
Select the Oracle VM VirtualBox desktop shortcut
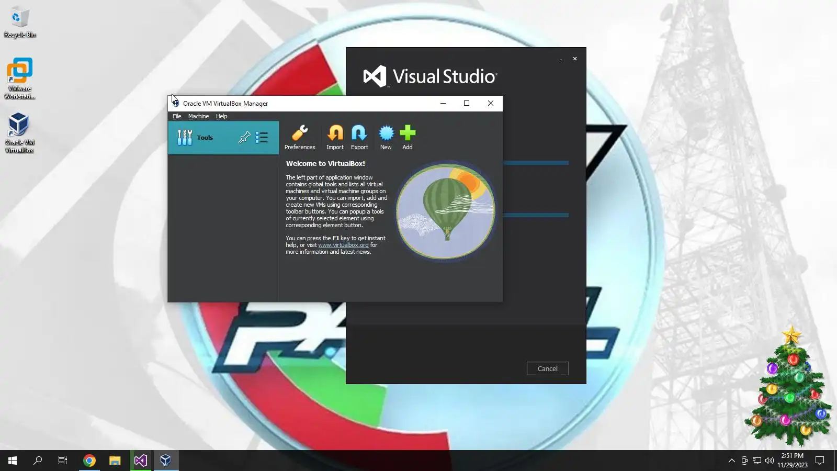pyautogui.click(x=20, y=133)
